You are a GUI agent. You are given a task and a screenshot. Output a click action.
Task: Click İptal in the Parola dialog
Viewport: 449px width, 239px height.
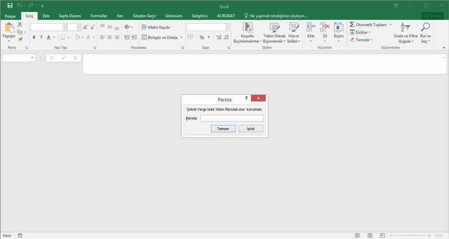tap(251, 128)
